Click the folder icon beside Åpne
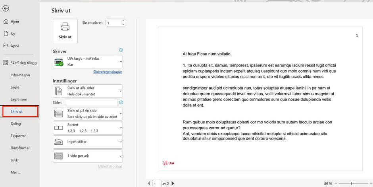Image resolution: width=373 pixels, height=187 pixels. [6, 45]
